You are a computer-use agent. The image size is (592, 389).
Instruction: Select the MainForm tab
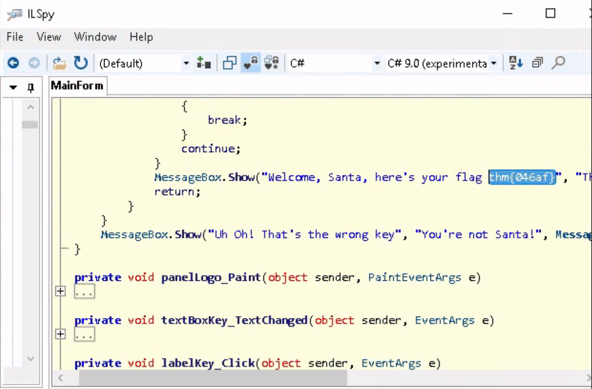point(77,86)
